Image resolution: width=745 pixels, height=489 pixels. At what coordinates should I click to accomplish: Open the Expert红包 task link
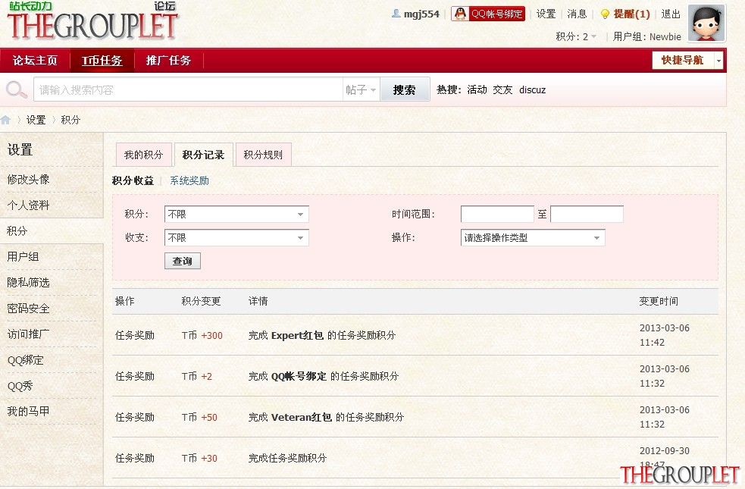[297, 336]
